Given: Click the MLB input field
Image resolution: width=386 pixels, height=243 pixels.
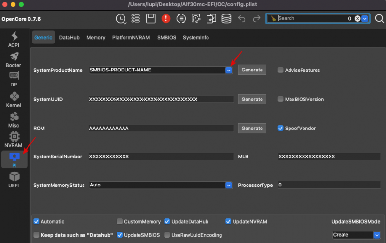Looking at the screenshot, I should click(329, 157).
